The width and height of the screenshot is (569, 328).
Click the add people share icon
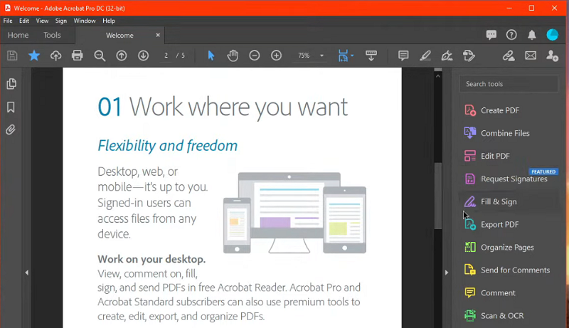click(x=553, y=55)
